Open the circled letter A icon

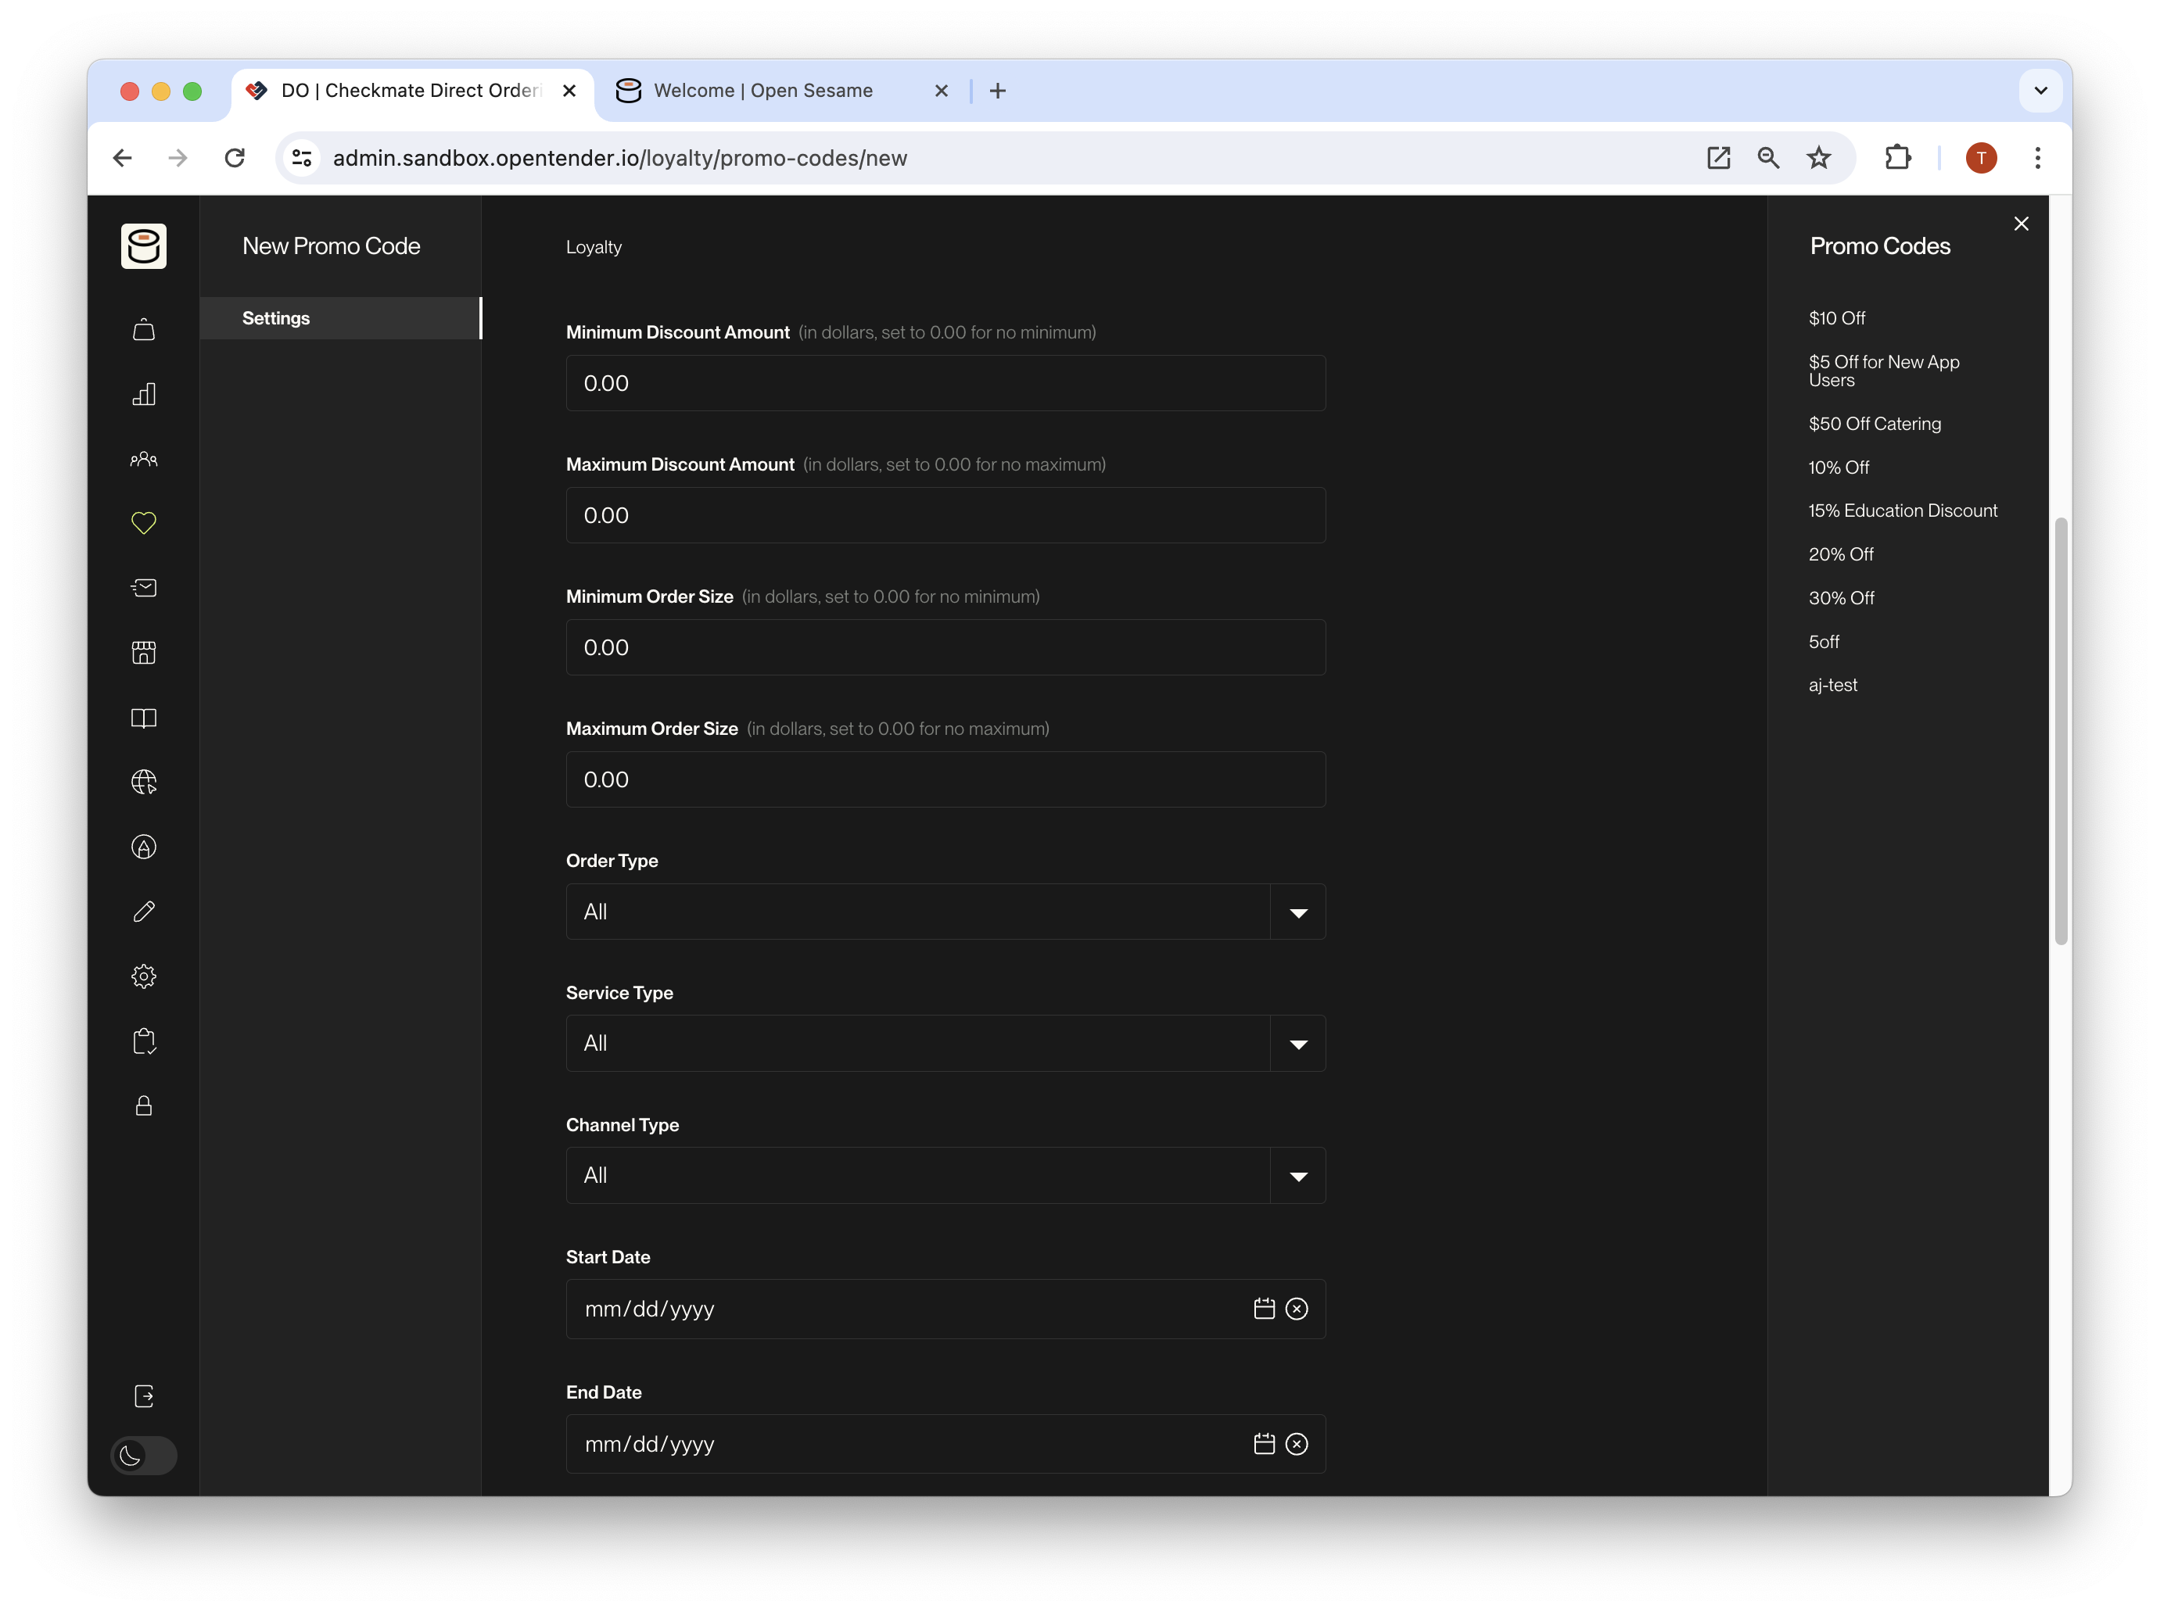(143, 847)
